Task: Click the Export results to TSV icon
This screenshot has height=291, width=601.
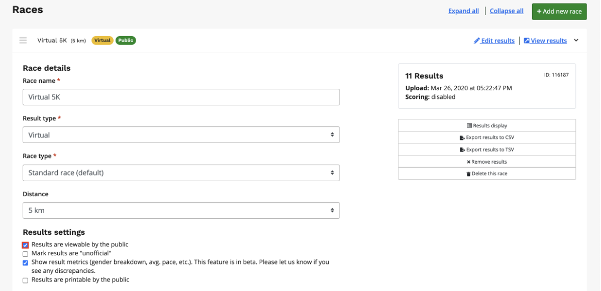Action: [x=462, y=150]
